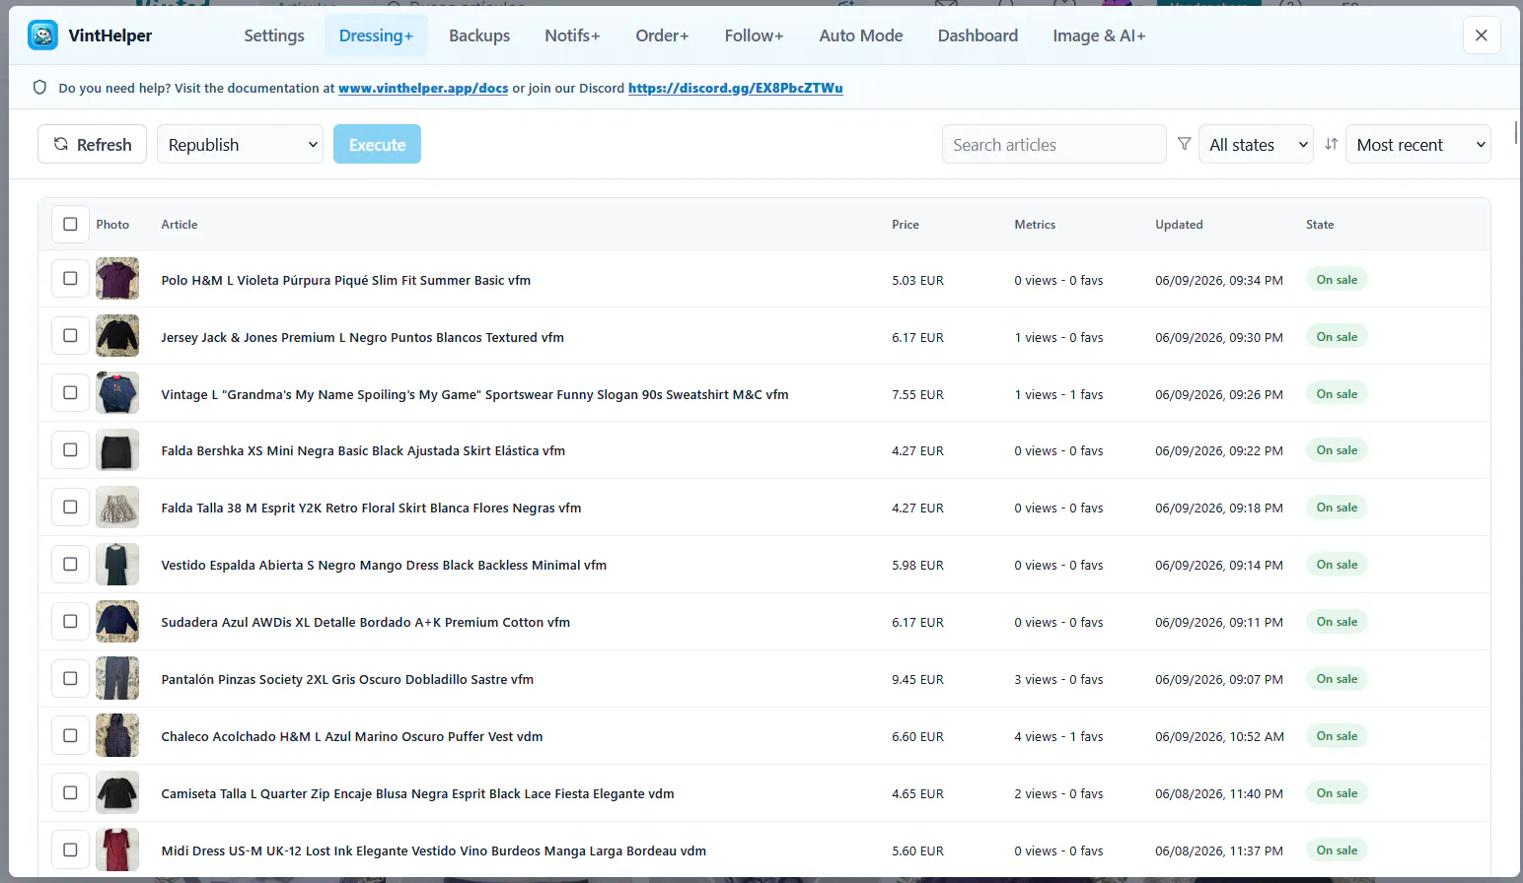Click the Metrics column header
Image resolution: width=1523 pixels, height=883 pixels.
point(1035,225)
